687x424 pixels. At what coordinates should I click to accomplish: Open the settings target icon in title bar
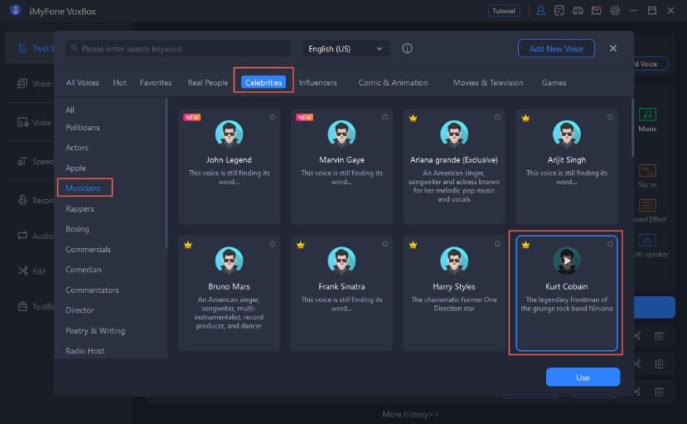[x=615, y=11]
